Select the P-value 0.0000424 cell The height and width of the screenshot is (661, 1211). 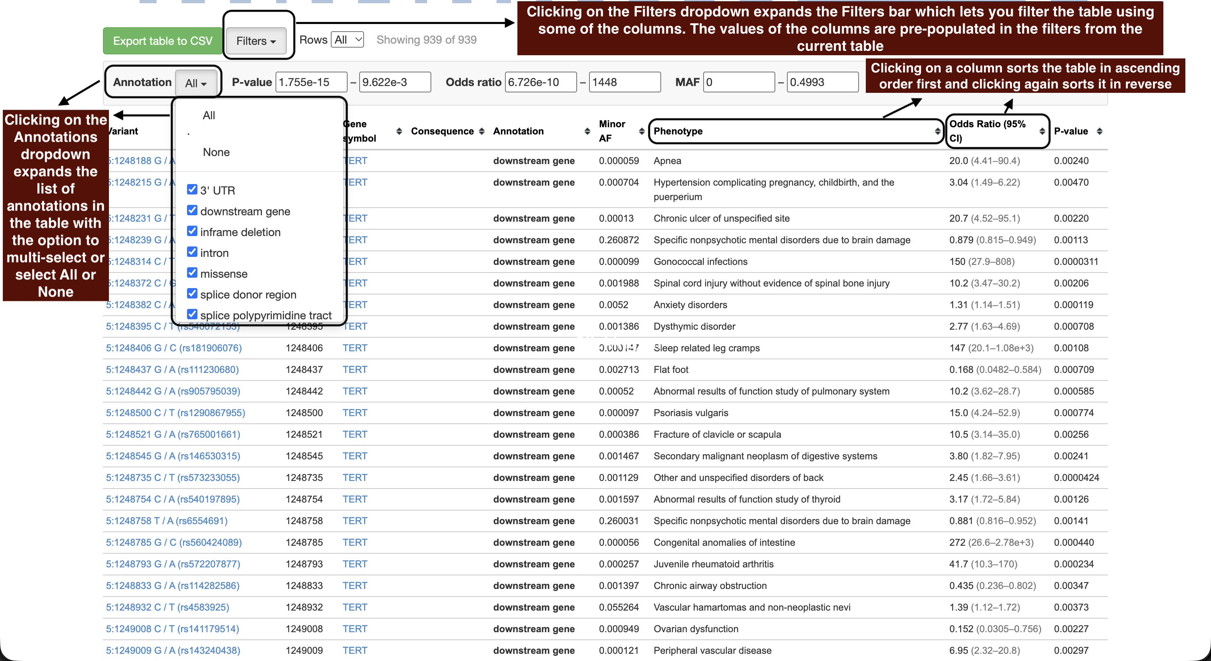1076,478
